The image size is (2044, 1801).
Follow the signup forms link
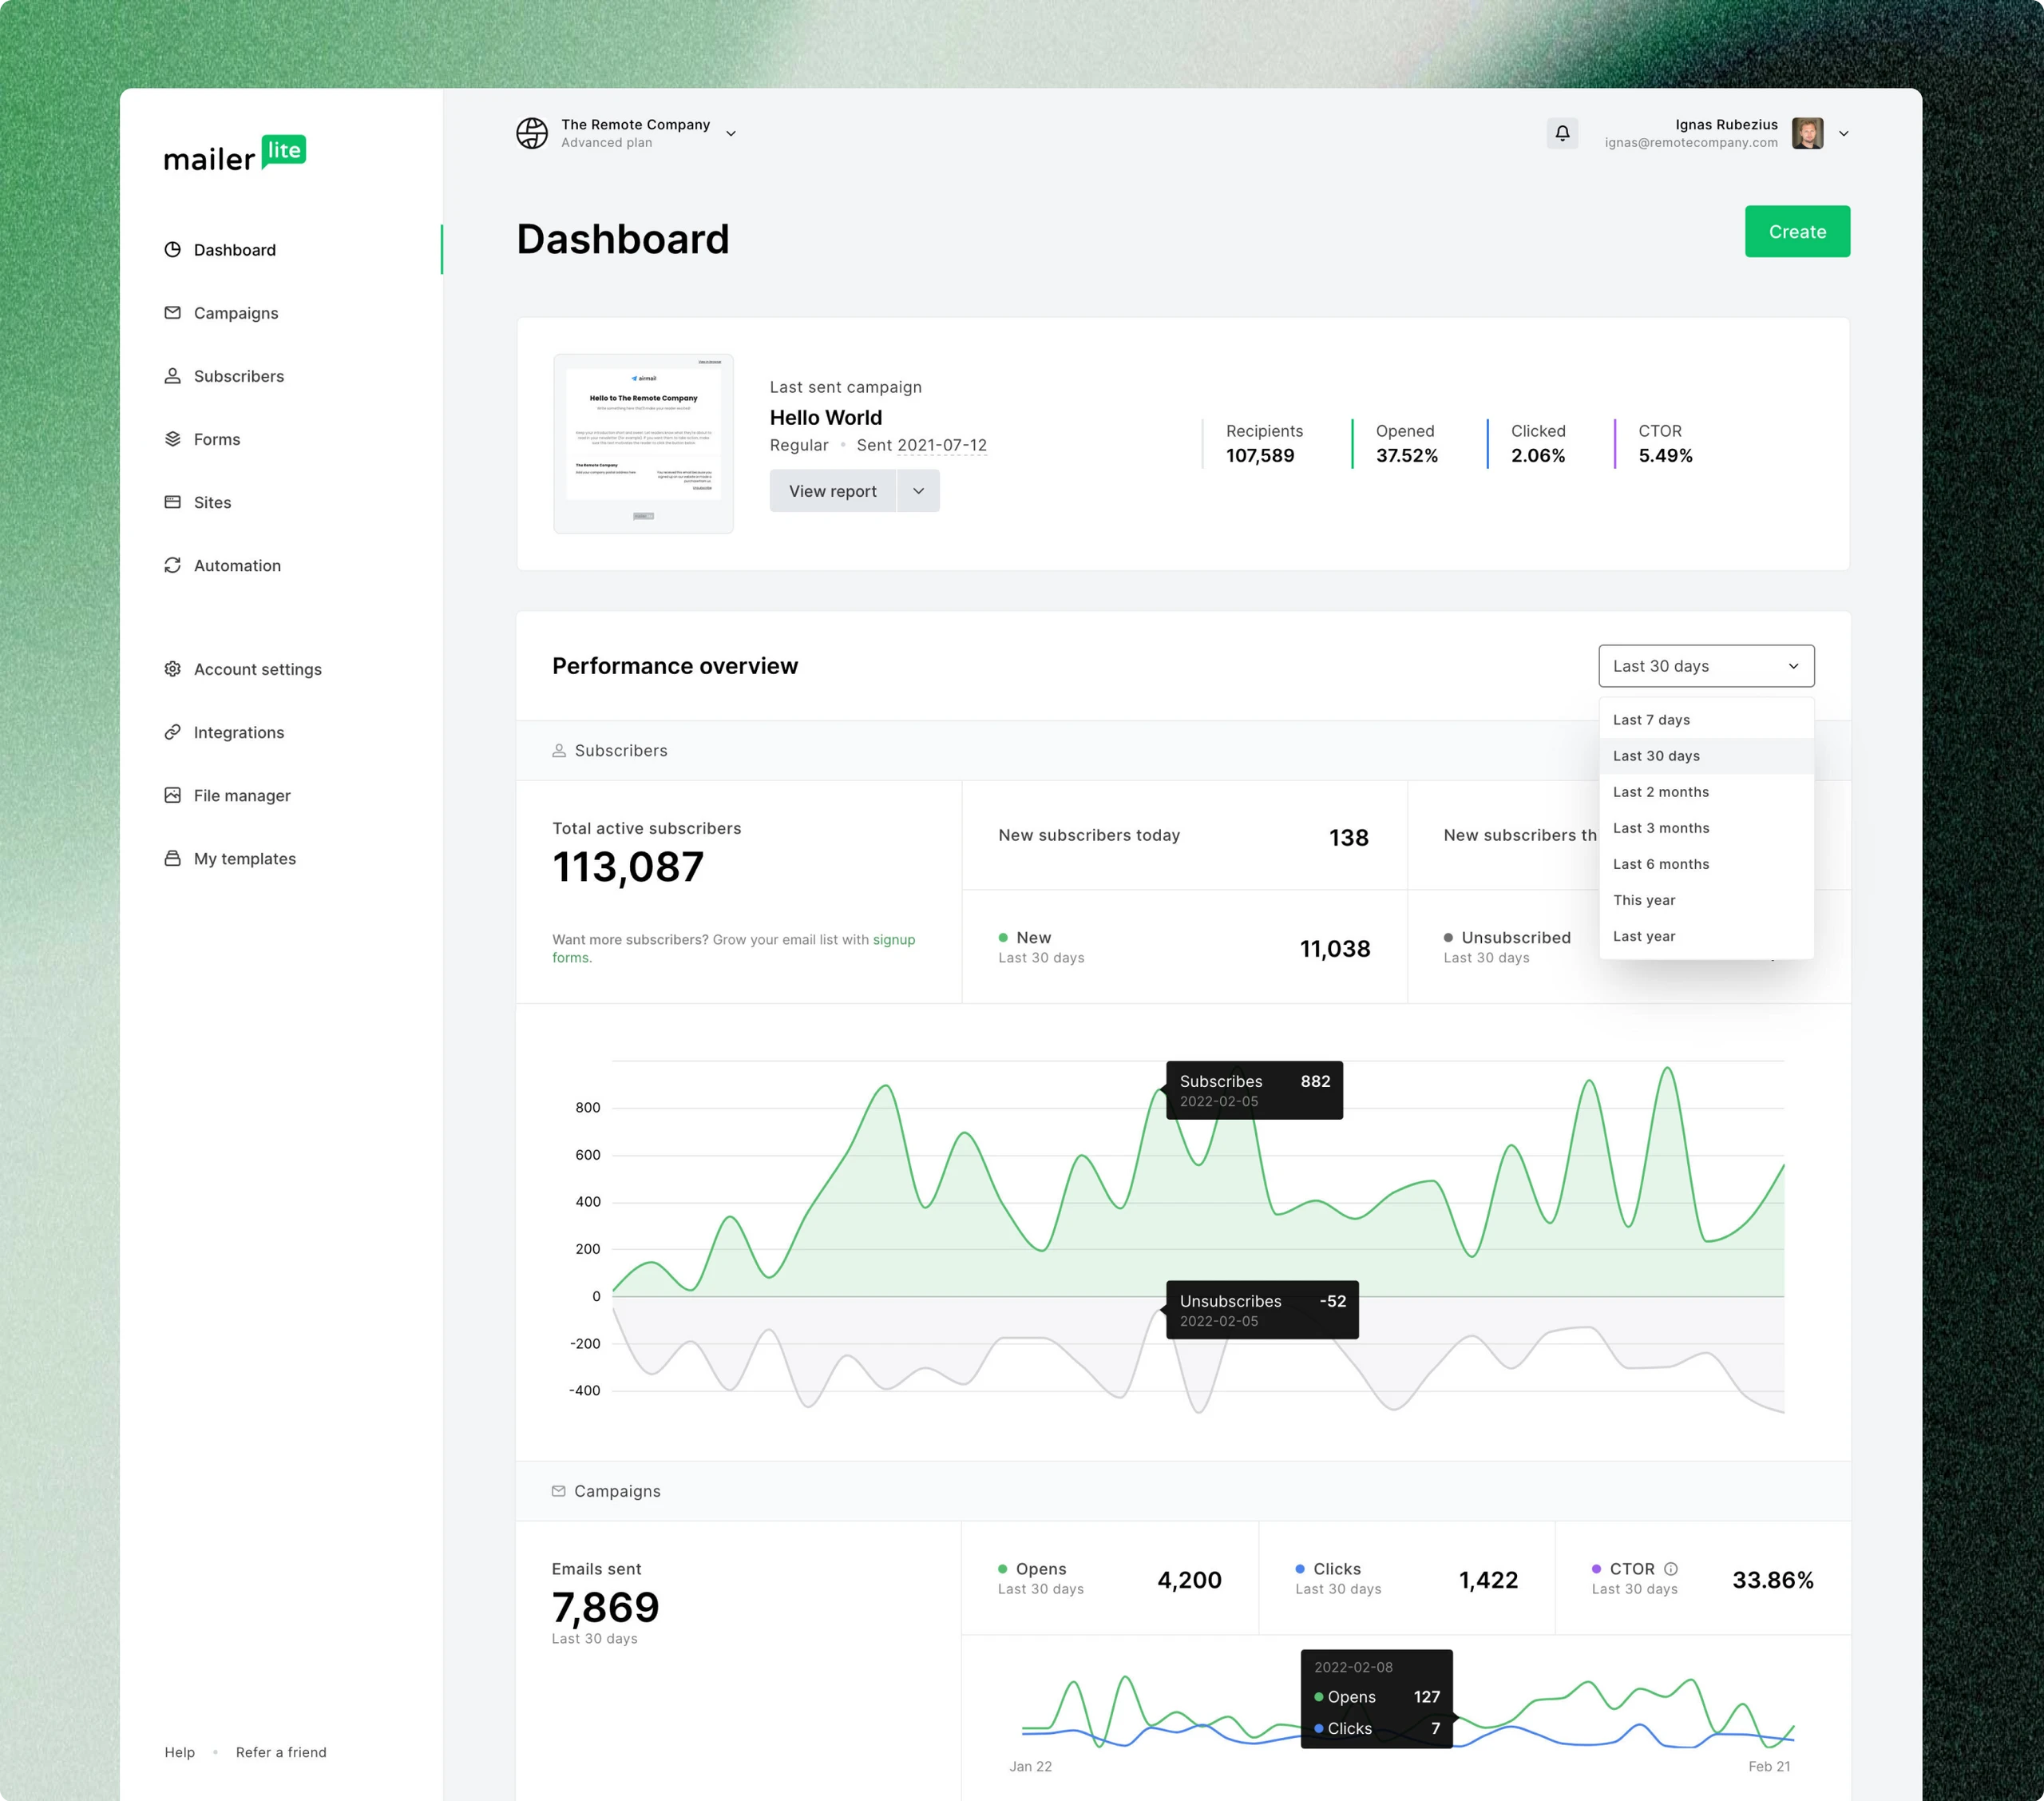point(733,949)
